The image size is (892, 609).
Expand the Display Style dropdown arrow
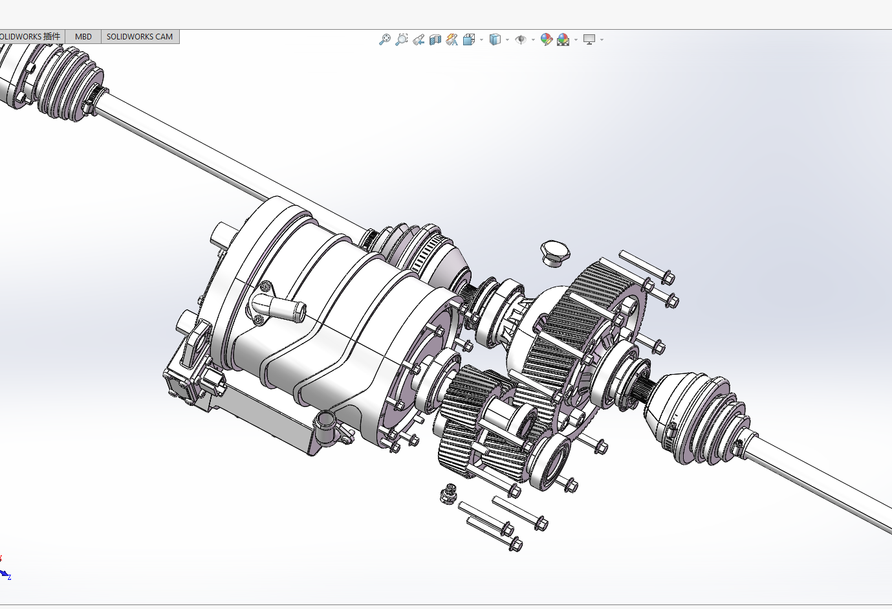click(508, 39)
